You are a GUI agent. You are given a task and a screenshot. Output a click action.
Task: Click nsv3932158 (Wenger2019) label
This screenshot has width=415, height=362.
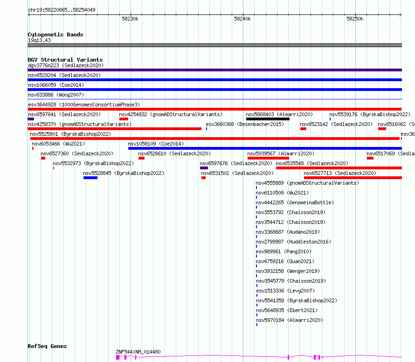click(288, 271)
